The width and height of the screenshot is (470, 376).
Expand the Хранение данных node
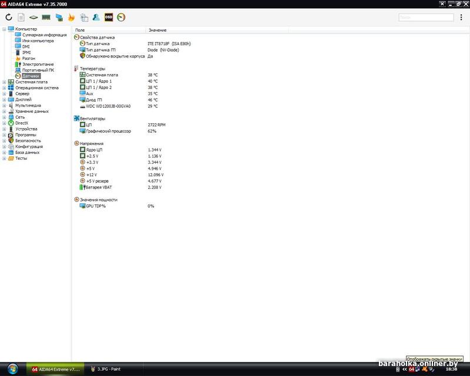point(4,111)
